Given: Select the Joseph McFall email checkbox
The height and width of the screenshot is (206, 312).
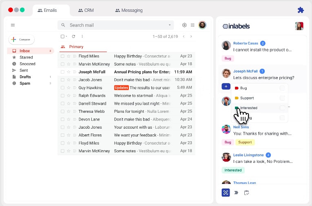Looking at the screenshot, I should tap(62, 72).
